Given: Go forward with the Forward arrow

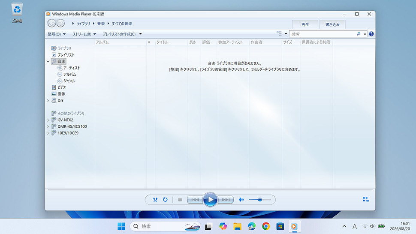Looking at the screenshot, I should (60, 23).
